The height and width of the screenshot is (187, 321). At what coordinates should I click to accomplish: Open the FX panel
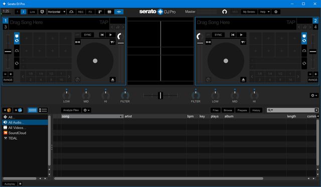click(x=90, y=12)
